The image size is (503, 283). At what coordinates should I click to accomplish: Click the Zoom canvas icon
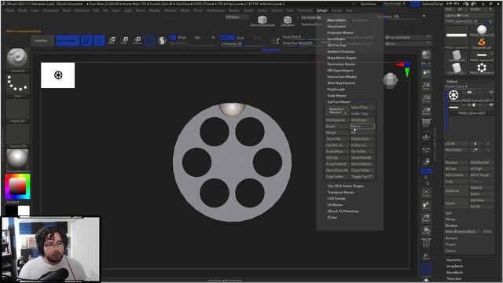(x=426, y=86)
